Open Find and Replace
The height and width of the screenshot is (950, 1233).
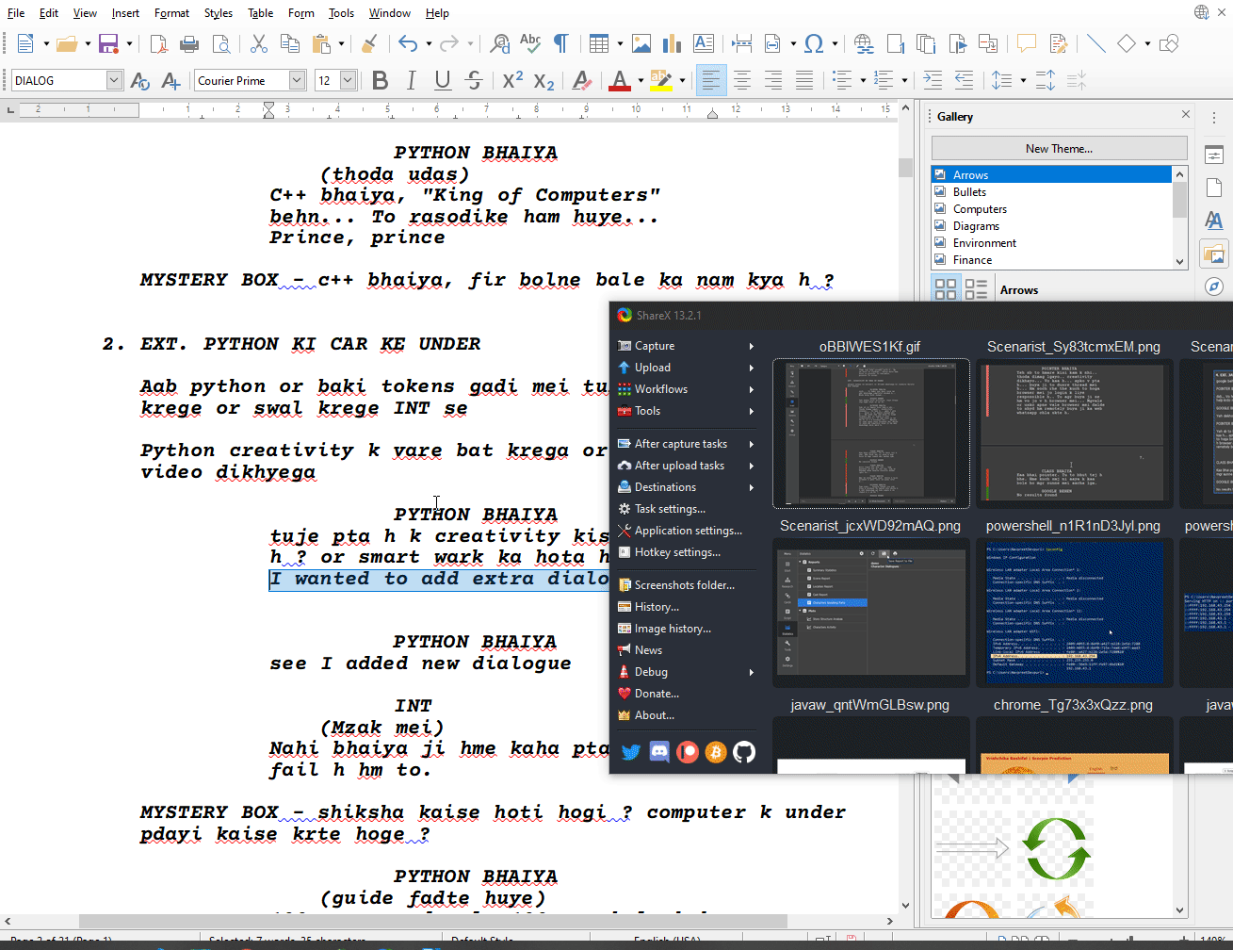click(500, 43)
